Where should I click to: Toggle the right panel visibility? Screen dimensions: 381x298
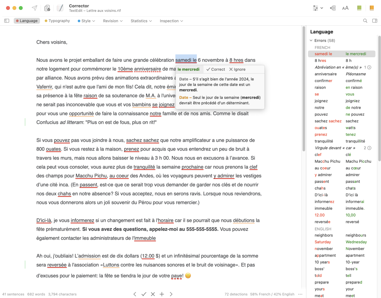tap(375, 21)
